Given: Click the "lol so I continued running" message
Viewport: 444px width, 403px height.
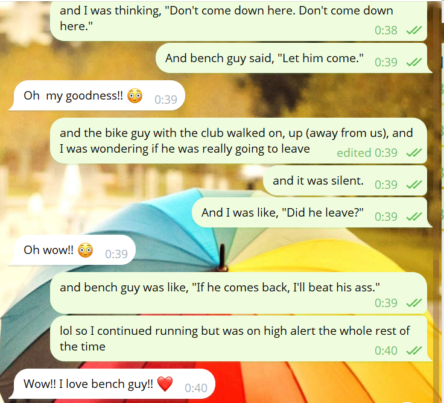Looking at the screenshot, I should pos(238,338).
